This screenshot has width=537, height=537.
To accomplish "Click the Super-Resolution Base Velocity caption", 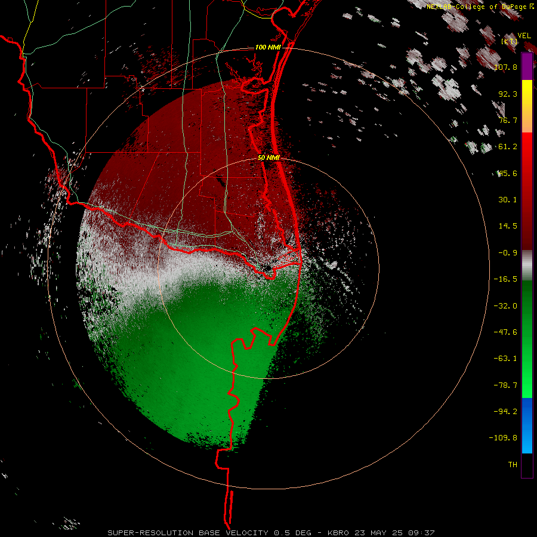I will point(271,533).
